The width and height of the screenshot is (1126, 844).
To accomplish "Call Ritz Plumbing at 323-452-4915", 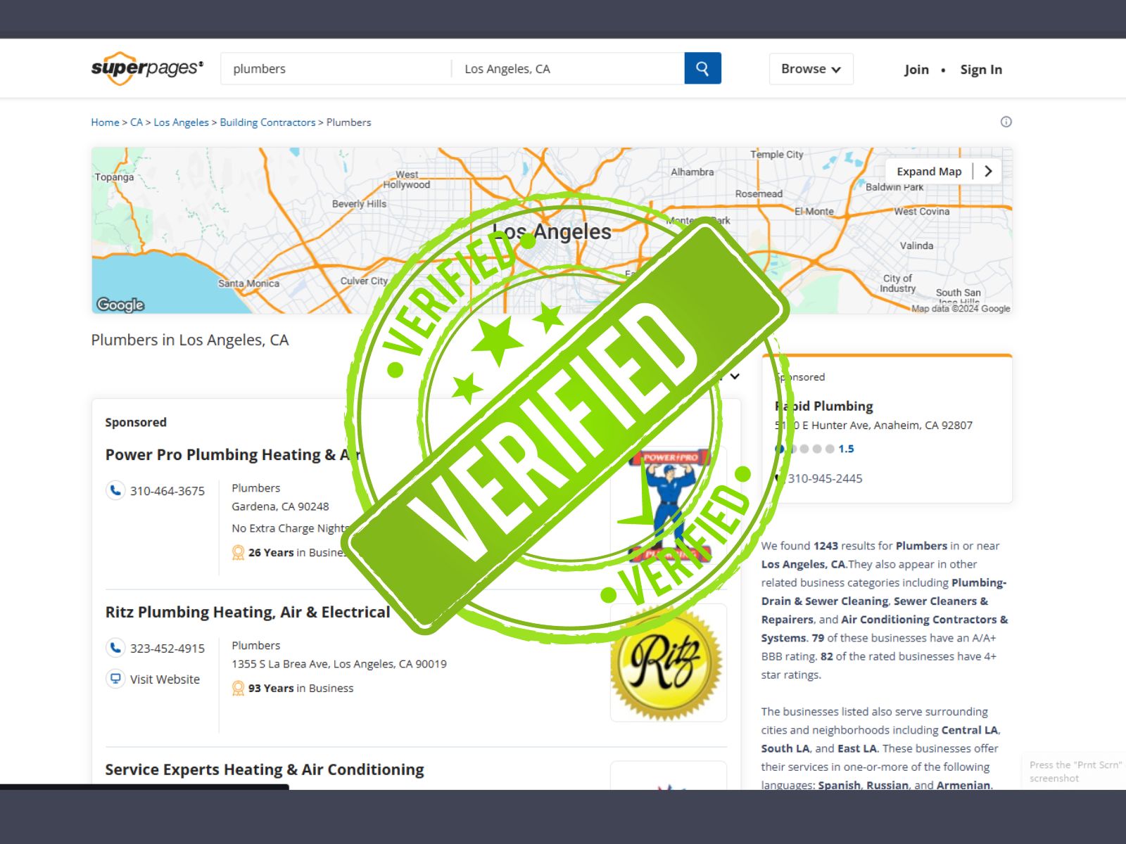I will coord(167,648).
